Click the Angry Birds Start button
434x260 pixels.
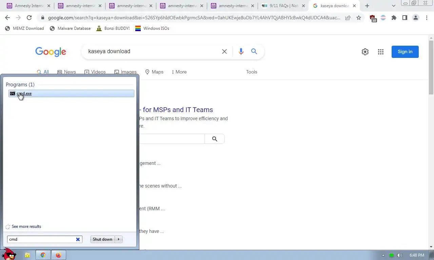[x=9, y=254]
